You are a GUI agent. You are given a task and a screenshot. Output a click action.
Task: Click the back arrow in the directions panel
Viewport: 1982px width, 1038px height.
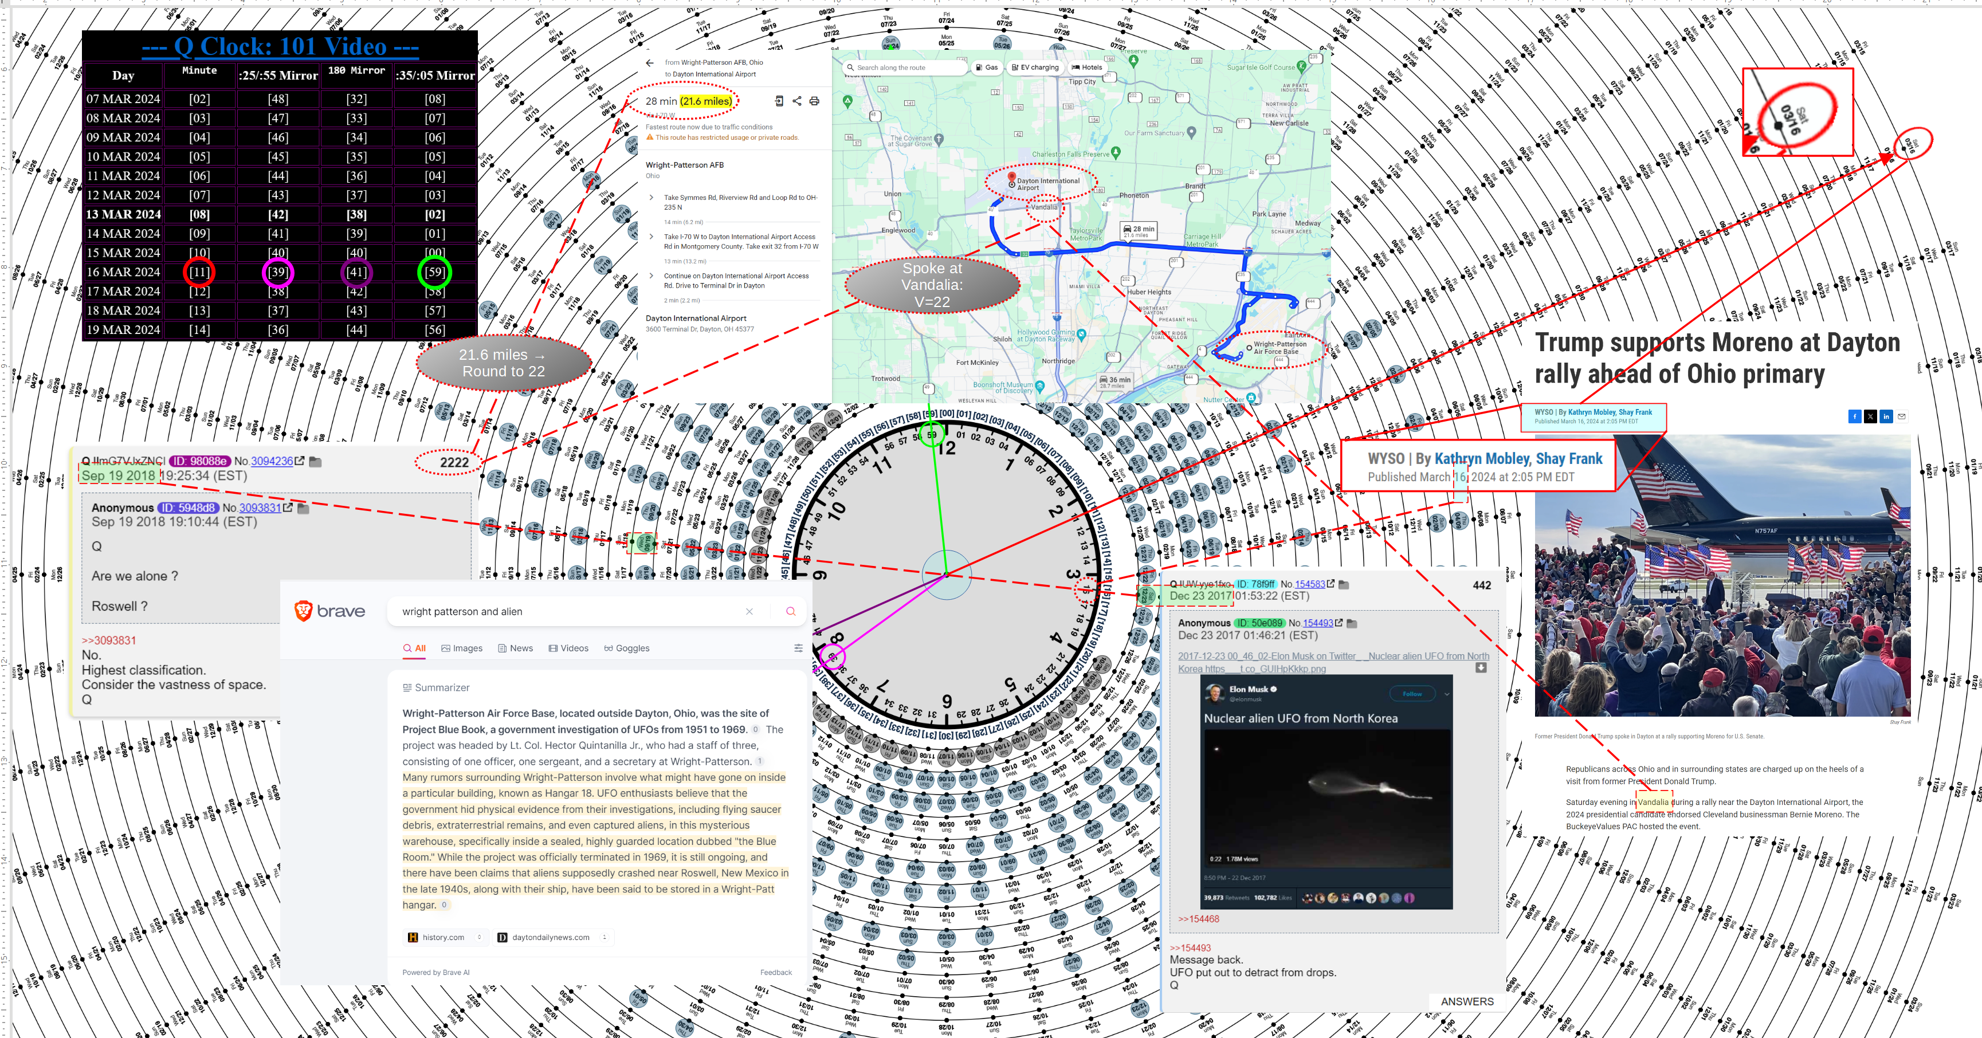click(x=650, y=63)
